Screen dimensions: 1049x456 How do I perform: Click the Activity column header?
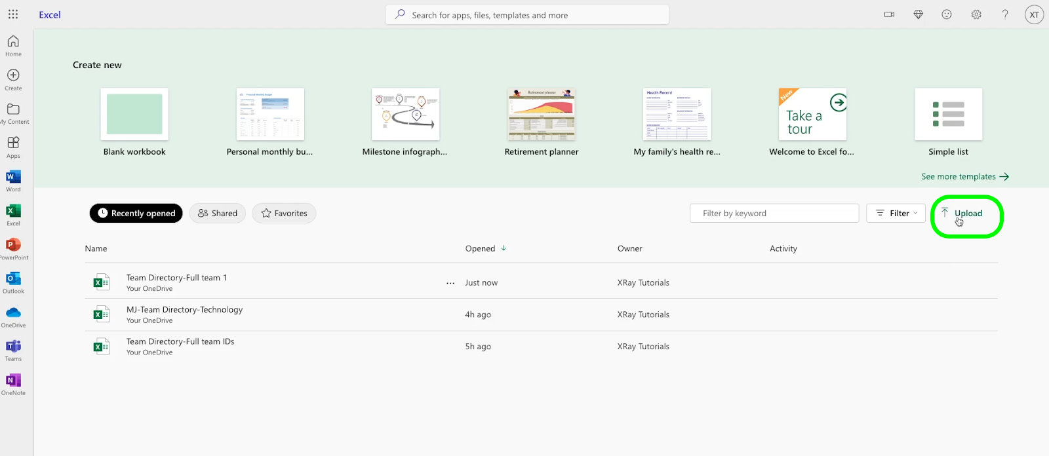(x=783, y=249)
